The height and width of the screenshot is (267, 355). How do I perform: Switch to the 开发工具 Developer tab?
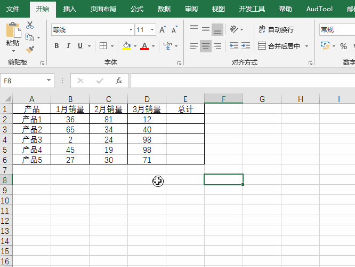pyautogui.click(x=252, y=9)
